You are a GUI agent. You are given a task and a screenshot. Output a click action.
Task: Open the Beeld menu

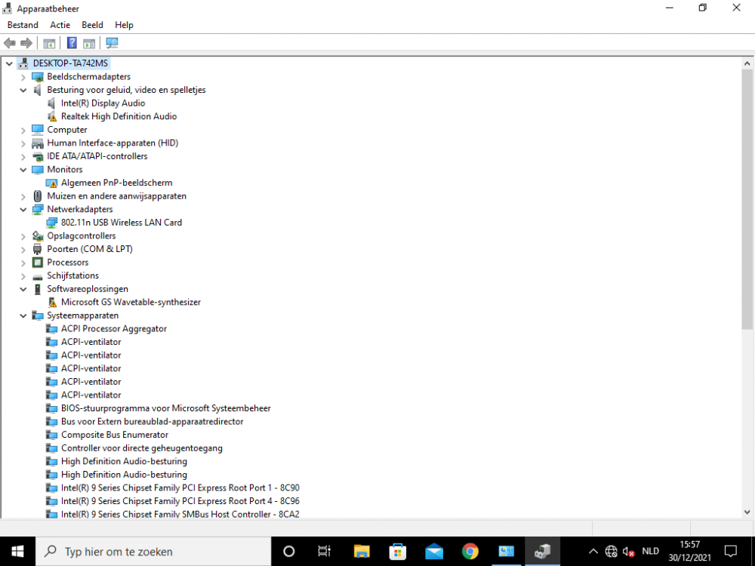point(92,25)
